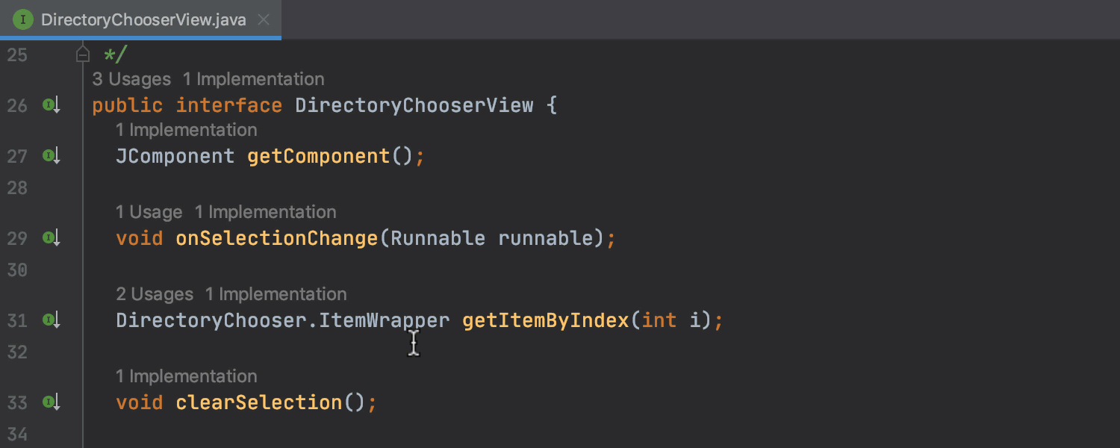Click implementation gutter icon beside getItemByIndex

(x=51, y=320)
